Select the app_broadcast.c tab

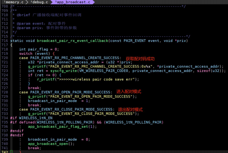tap(73, 2)
